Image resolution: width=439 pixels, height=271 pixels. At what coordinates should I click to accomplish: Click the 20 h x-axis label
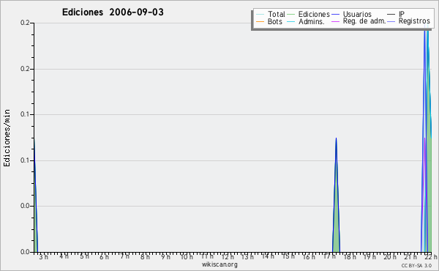coord(390,257)
